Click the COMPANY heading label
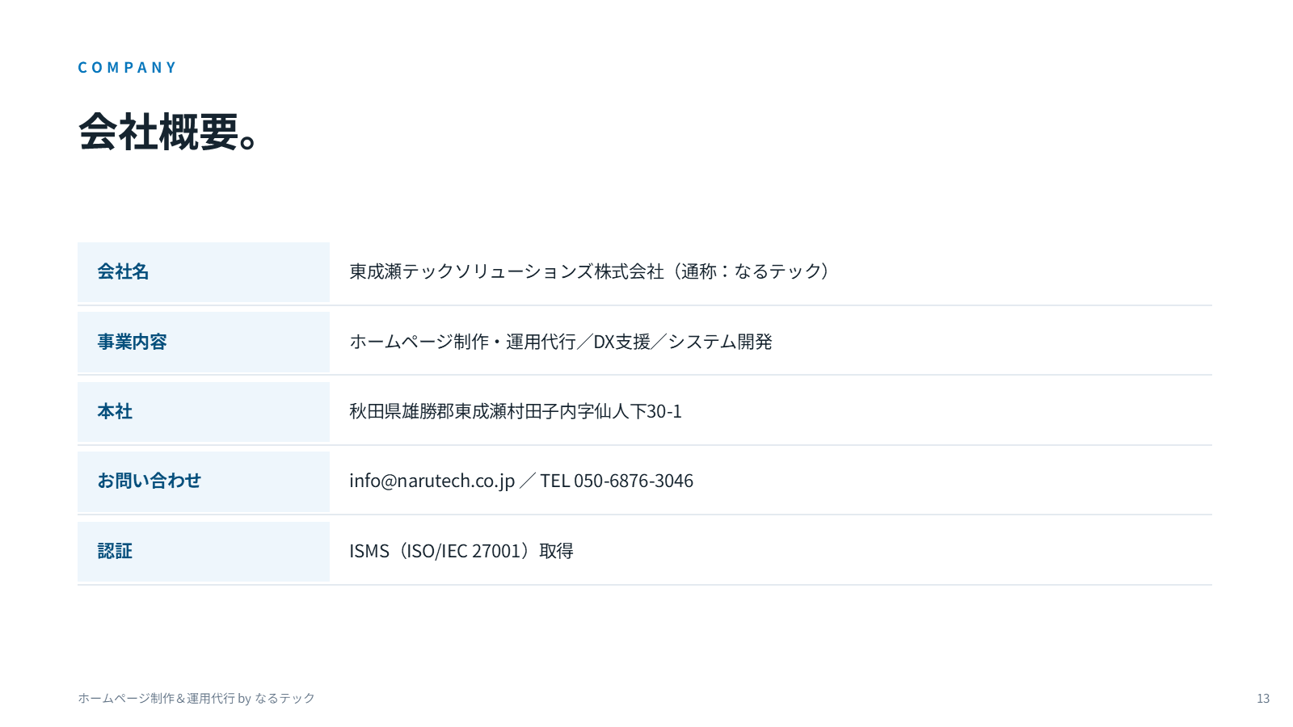Screen dimensions: 1293x727 [127, 67]
